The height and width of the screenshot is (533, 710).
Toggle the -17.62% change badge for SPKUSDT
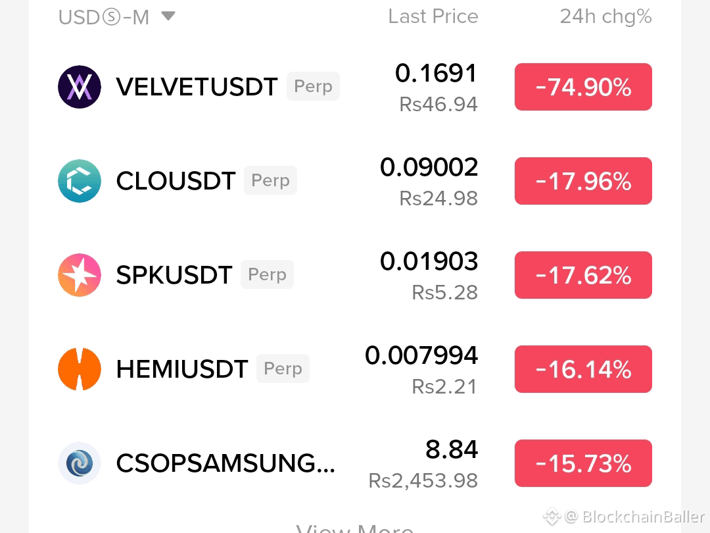583,274
